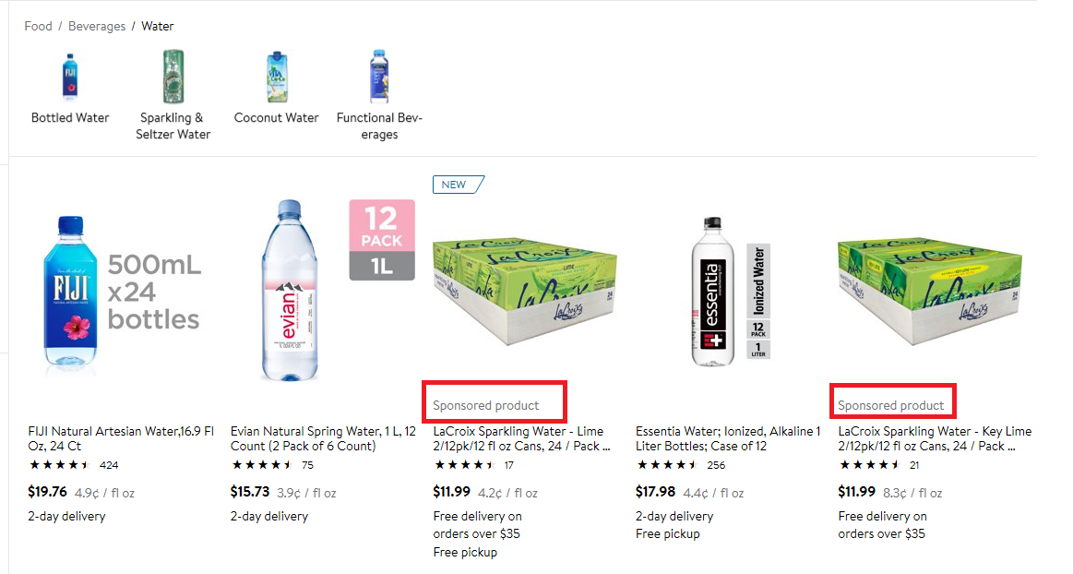Open FIJI Natural Artesian Water title link

point(121,438)
